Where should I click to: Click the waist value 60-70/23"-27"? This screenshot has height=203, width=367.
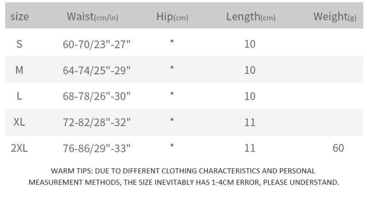(97, 44)
